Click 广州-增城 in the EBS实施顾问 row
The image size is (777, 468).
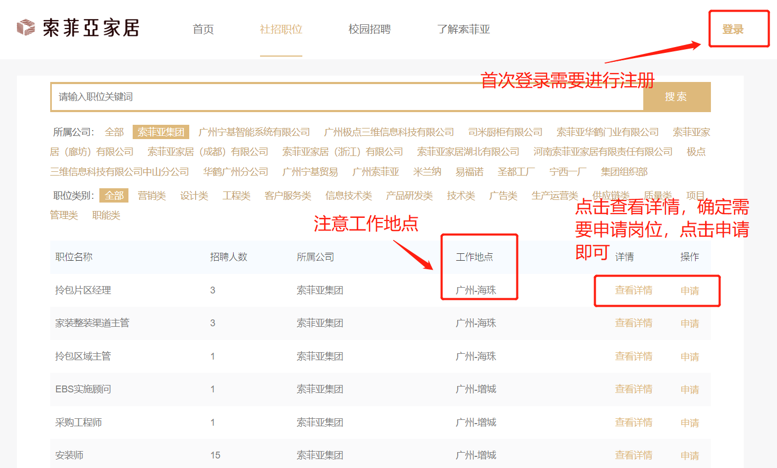click(x=476, y=389)
